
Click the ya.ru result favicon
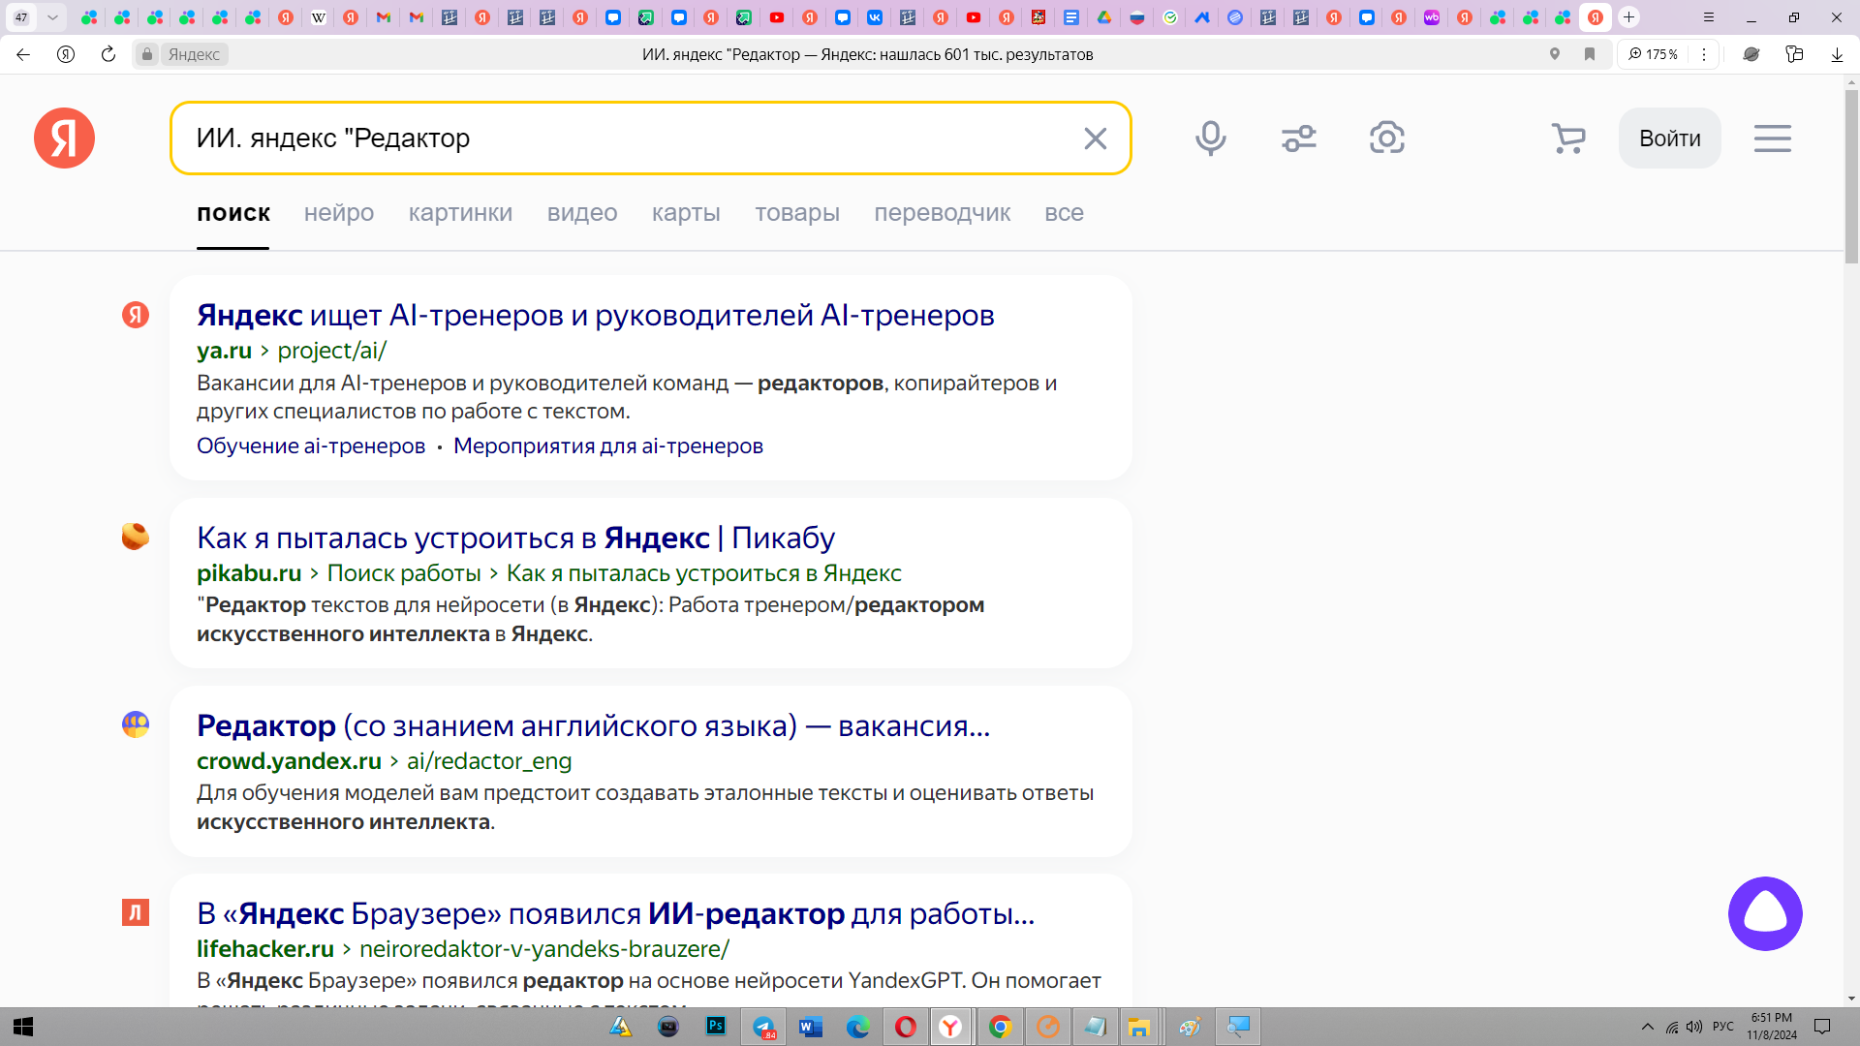(136, 315)
